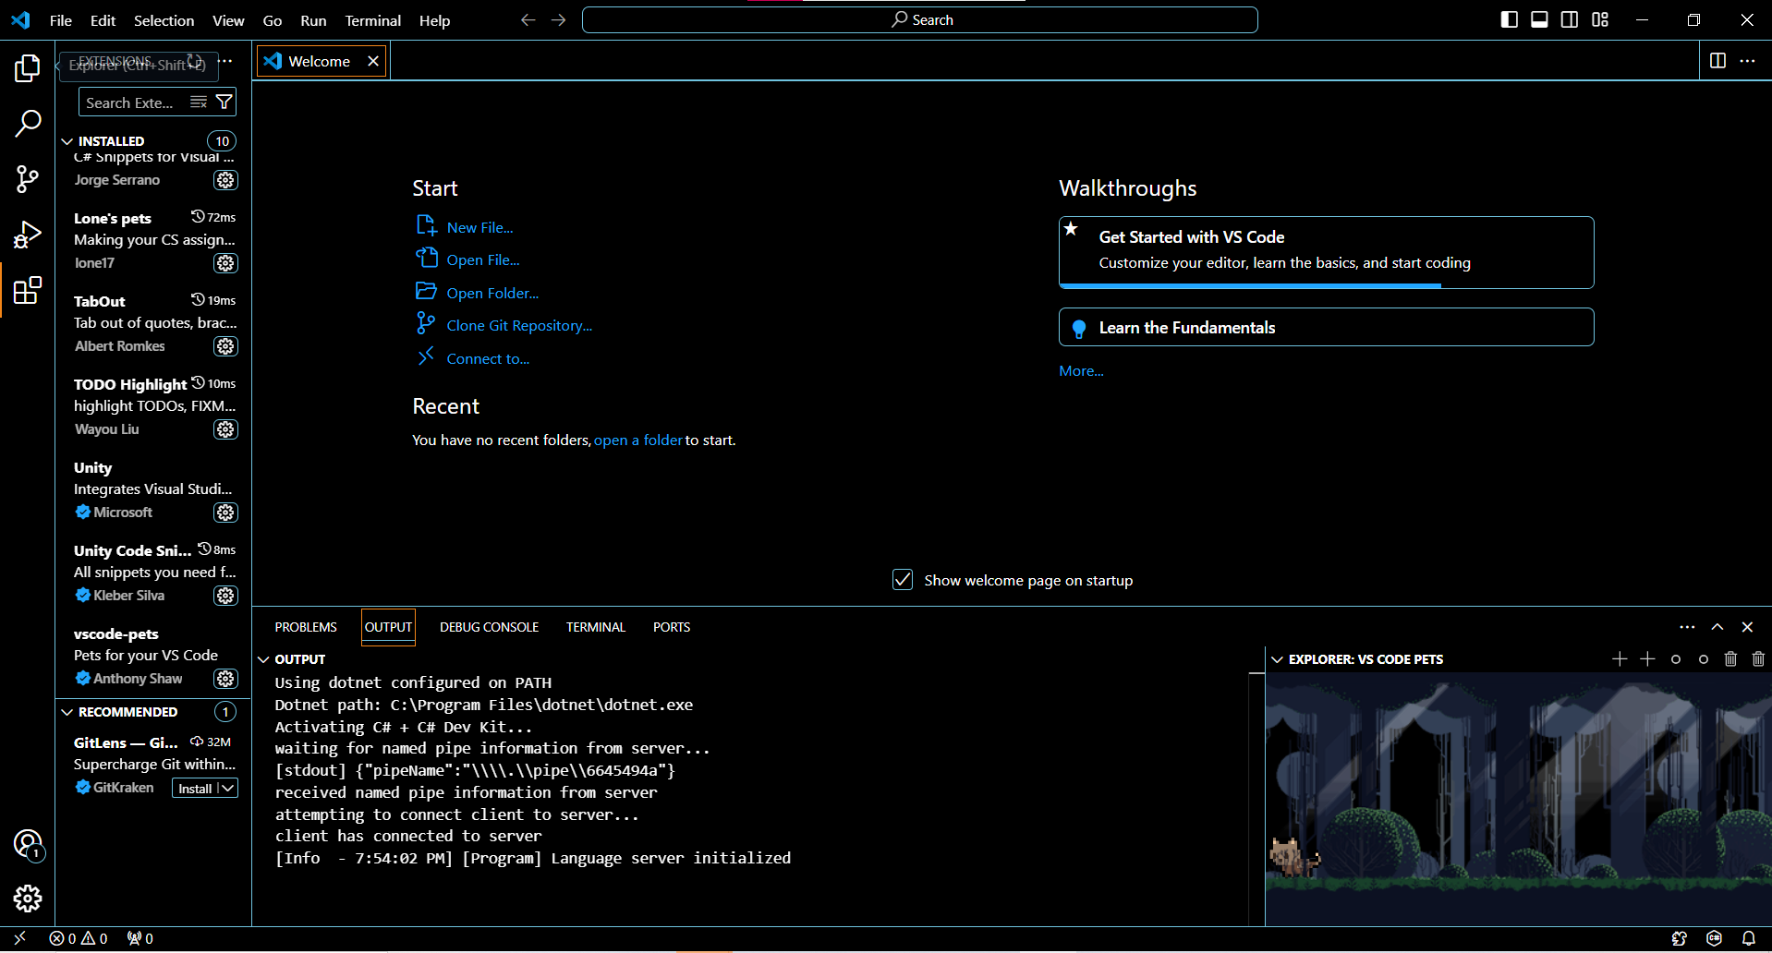Click the command center Search box
1772x953 pixels.
tap(920, 19)
